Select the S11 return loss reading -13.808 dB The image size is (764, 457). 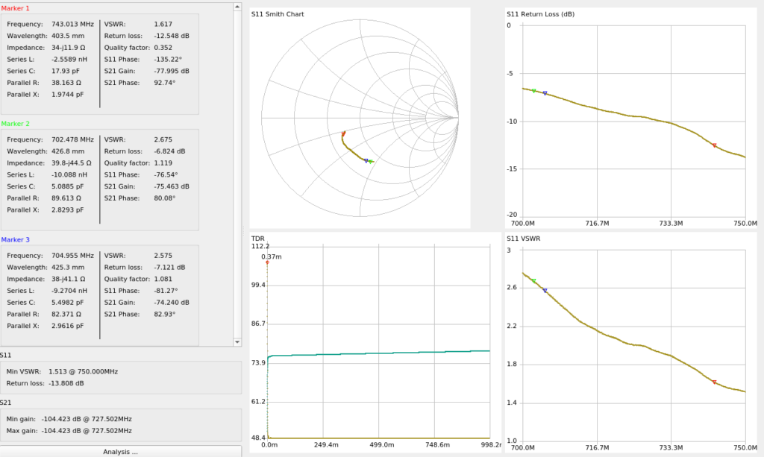(x=66, y=383)
